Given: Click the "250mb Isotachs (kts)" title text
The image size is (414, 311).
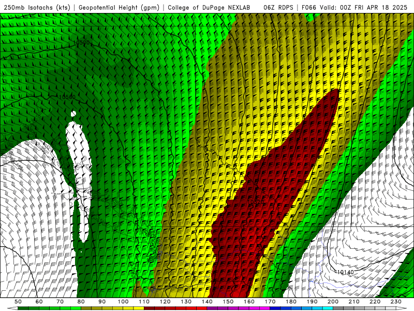Looking at the screenshot, I should pyautogui.click(x=37, y=7).
